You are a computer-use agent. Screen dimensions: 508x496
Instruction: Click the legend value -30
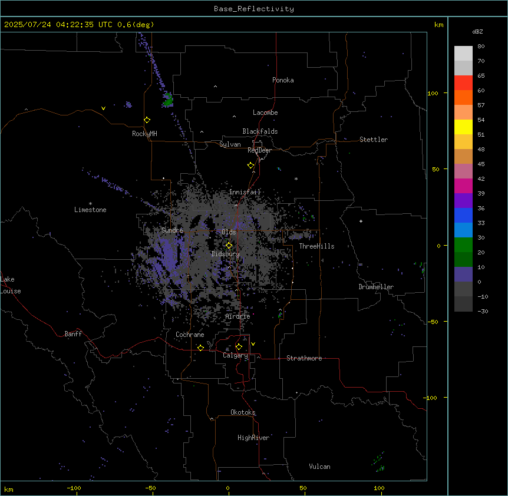coord(483,311)
